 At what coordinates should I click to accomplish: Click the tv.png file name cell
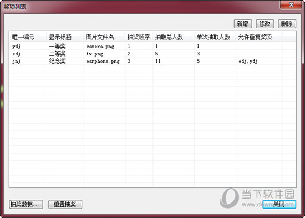click(95, 54)
